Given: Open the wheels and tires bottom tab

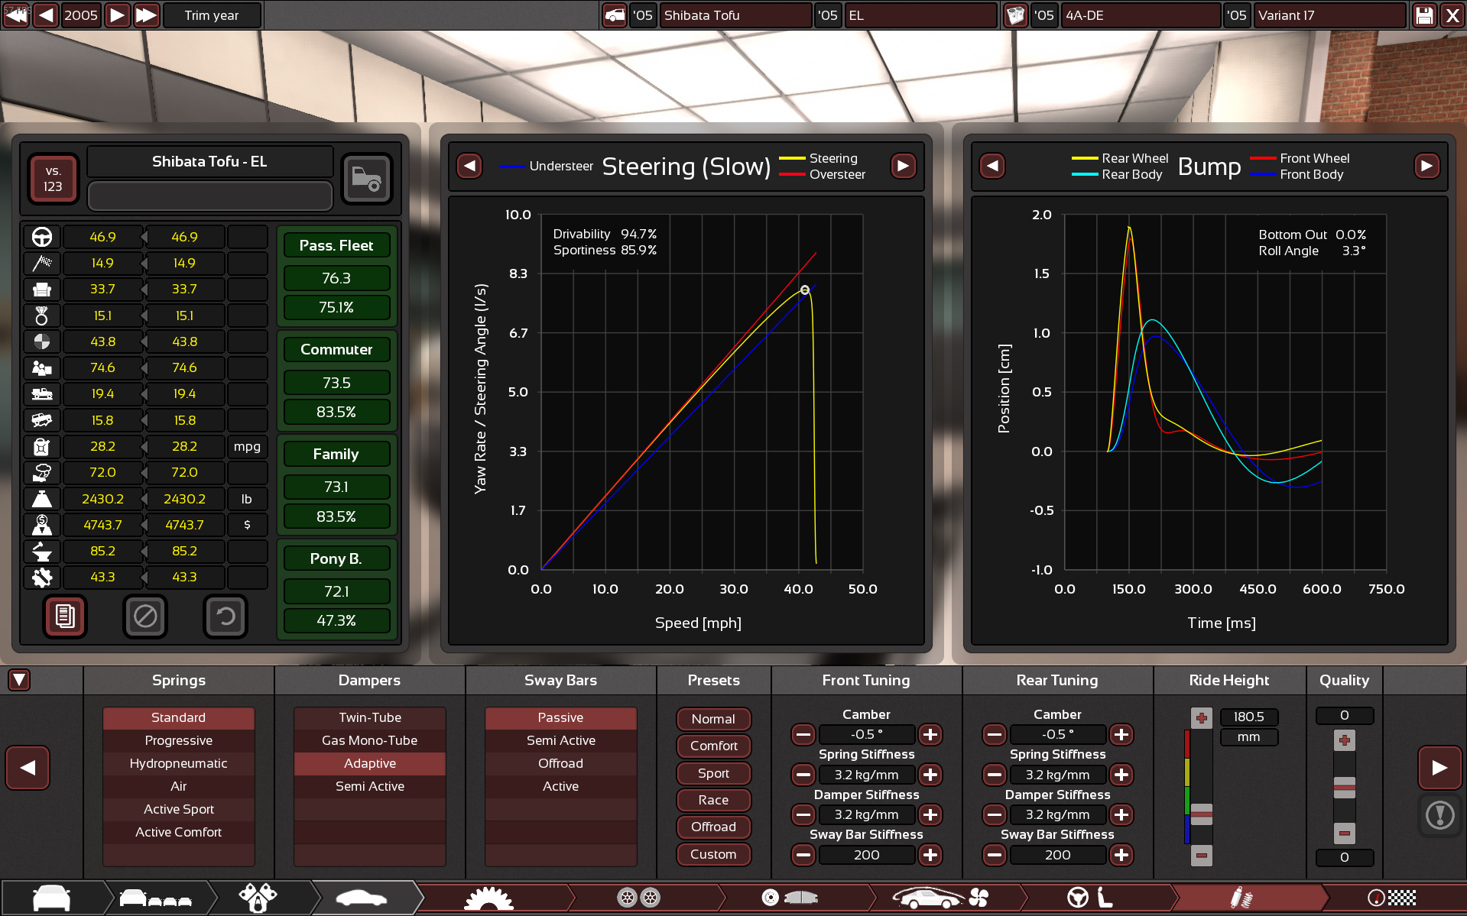Looking at the screenshot, I should click(638, 898).
